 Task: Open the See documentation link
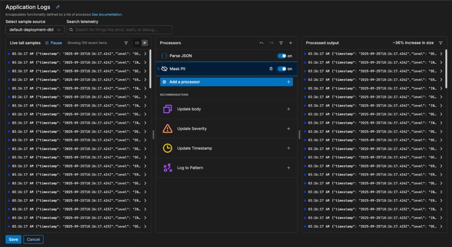[x=107, y=15]
